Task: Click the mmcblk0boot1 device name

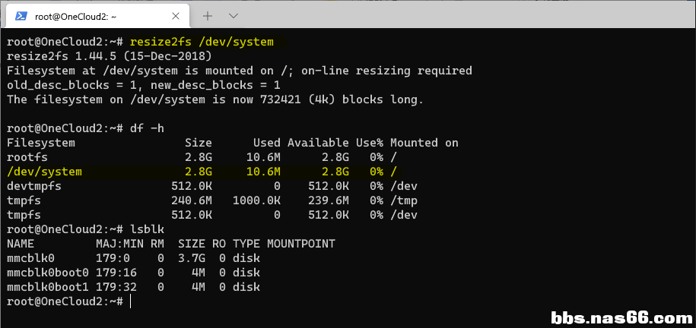Action: pos(47,287)
